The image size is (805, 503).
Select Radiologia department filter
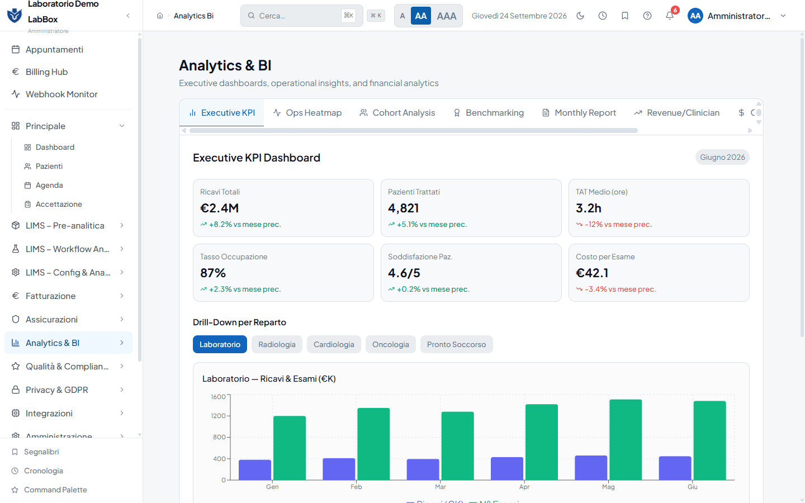(277, 344)
